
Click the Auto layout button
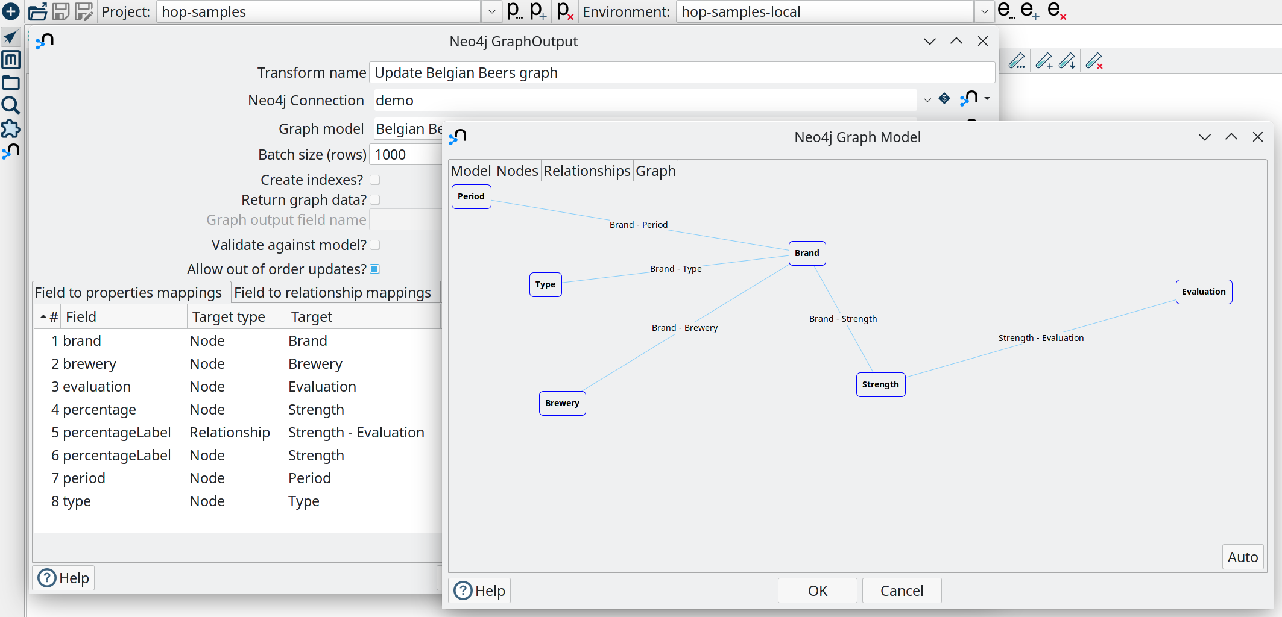point(1243,556)
